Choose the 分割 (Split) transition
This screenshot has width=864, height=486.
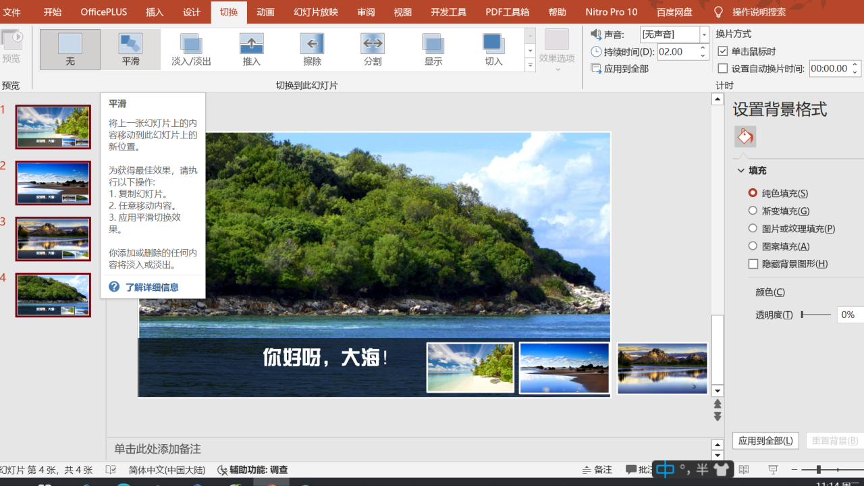click(371, 49)
